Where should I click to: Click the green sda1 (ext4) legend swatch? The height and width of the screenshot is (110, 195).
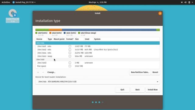point(36,33)
